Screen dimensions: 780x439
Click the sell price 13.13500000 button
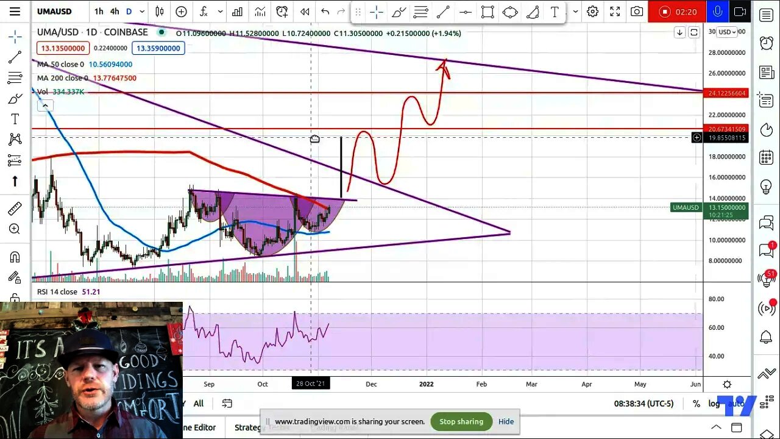(x=63, y=48)
